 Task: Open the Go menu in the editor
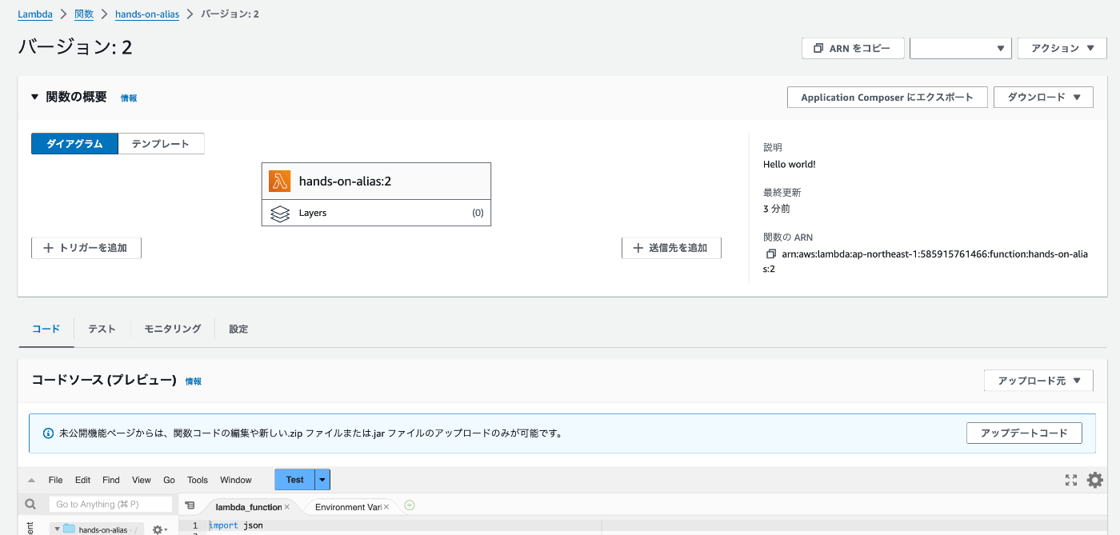click(x=169, y=480)
